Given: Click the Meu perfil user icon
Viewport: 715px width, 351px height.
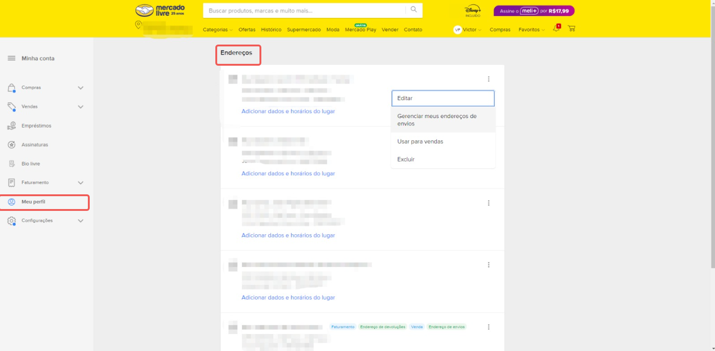Looking at the screenshot, I should (x=12, y=202).
